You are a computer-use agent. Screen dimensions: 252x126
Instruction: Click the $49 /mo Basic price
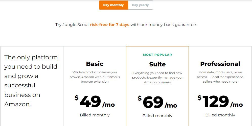coord(95,102)
